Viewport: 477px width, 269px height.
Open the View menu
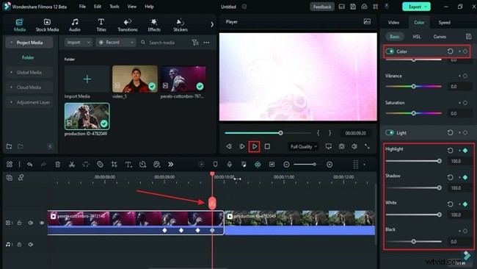coord(131,7)
